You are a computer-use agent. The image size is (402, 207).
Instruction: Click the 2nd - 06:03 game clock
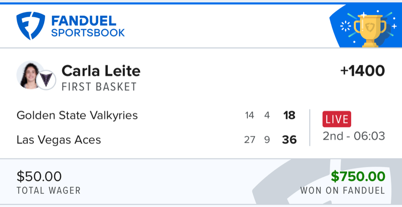(x=354, y=136)
